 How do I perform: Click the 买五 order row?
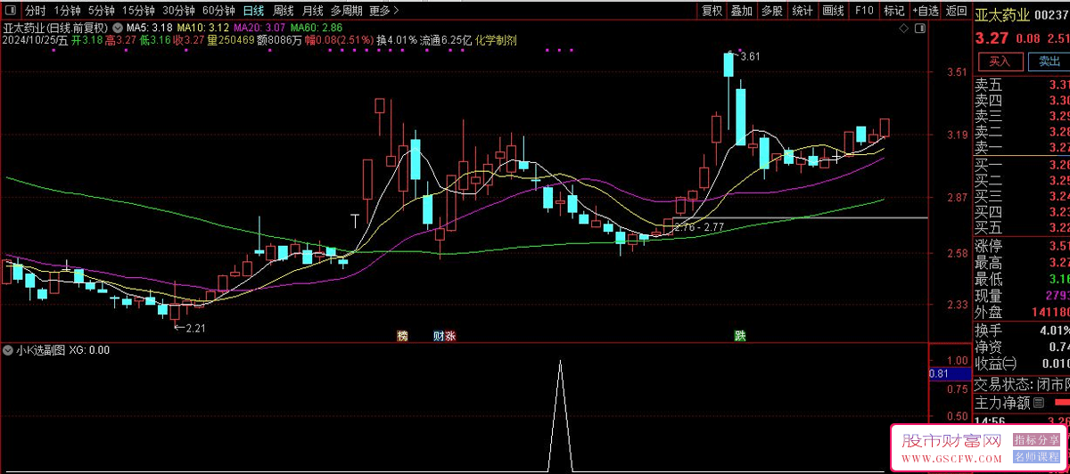point(1022,227)
